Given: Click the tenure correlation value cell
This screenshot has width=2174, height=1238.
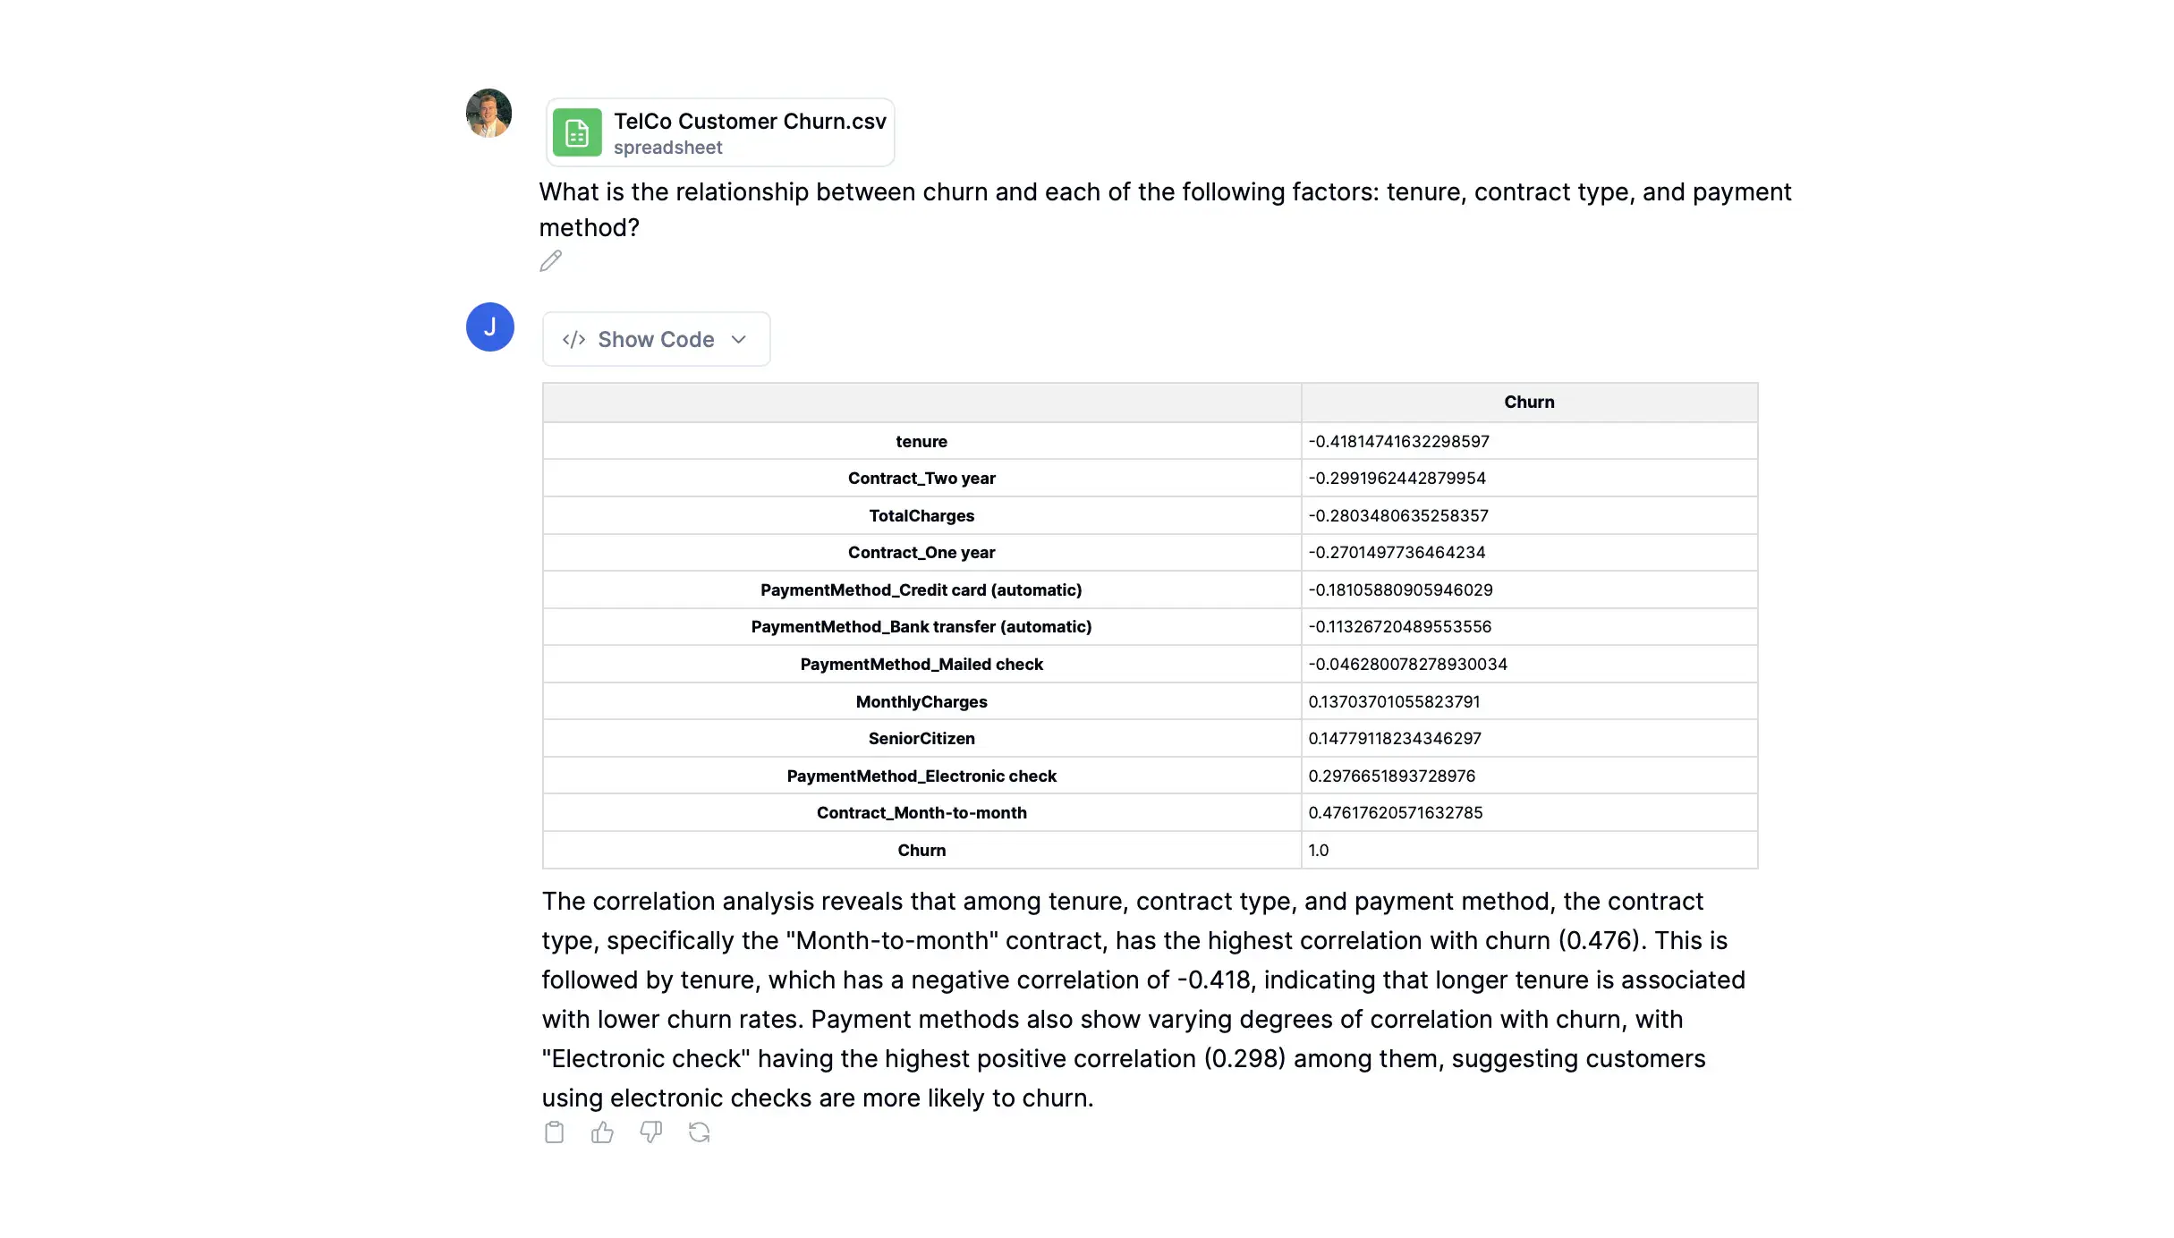Looking at the screenshot, I should (1398, 441).
